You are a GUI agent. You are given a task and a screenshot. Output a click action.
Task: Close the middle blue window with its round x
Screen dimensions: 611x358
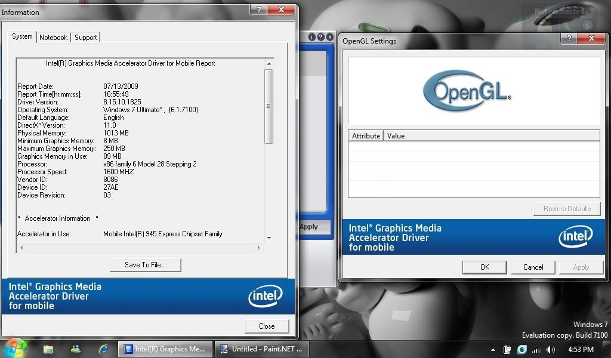pyautogui.click(x=329, y=37)
